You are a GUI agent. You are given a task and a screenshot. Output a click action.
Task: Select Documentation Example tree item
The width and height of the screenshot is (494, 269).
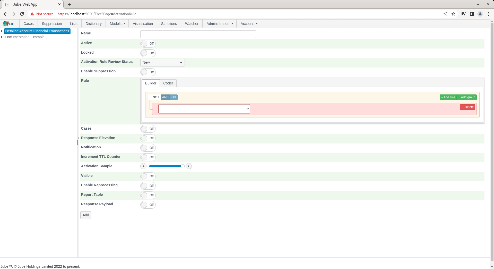point(25,37)
